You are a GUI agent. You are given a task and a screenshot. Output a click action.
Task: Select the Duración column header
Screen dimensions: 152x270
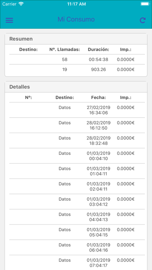pos(98,50)
